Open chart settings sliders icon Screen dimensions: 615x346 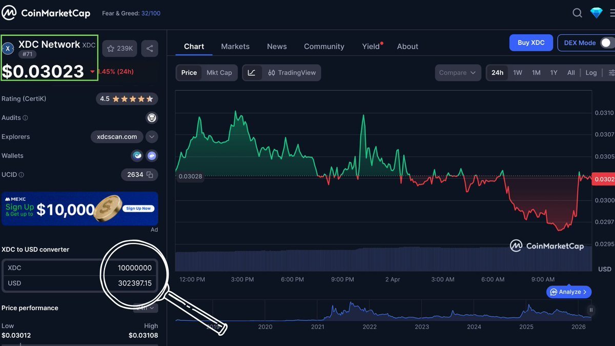pos(611,73)
